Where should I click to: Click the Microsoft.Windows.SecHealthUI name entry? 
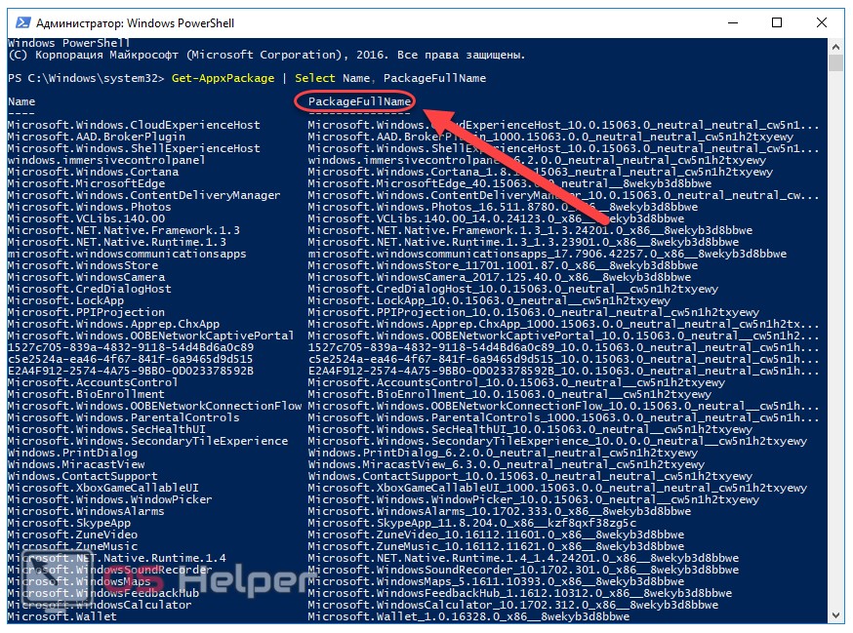(x=106, y=429)
